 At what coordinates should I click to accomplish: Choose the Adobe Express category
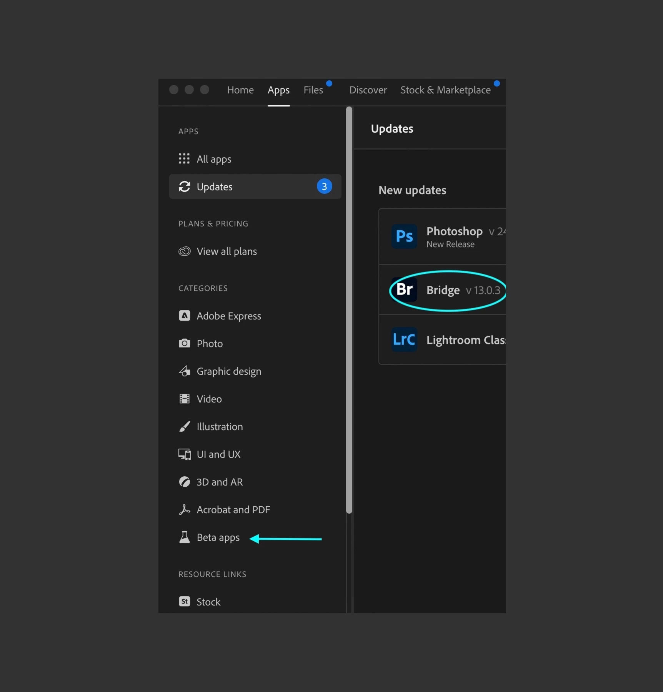pyautogui.click(x=255, y=316)
